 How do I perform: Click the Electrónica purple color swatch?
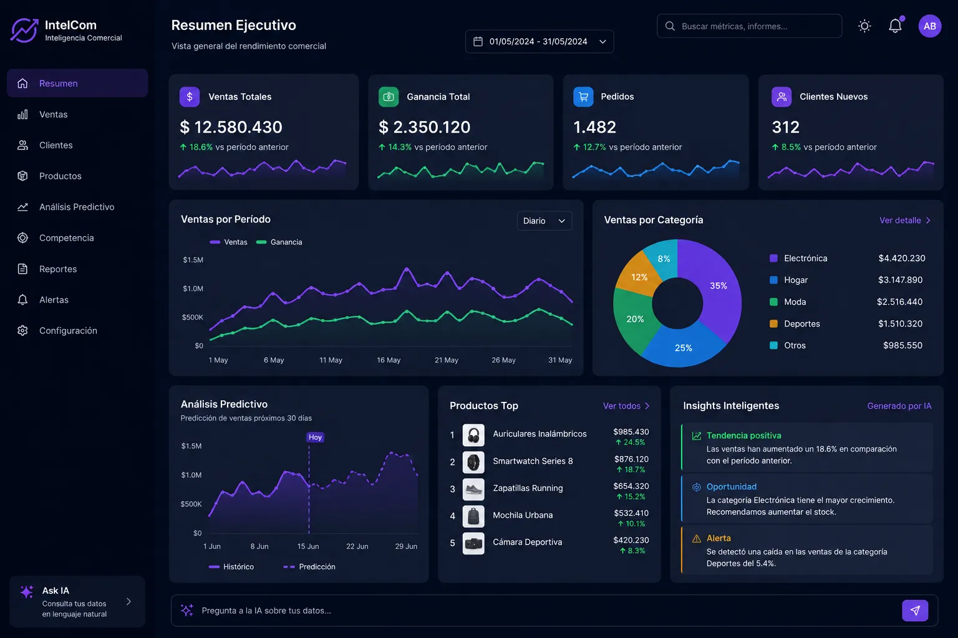773,259
